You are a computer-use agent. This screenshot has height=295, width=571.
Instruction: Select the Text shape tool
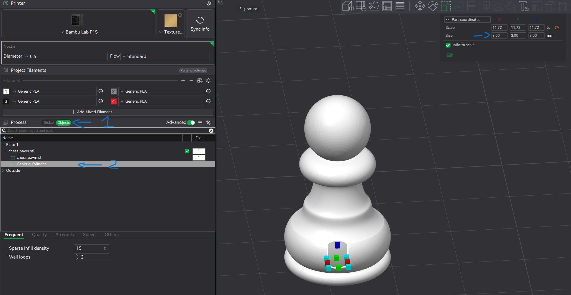coord(524,6)
